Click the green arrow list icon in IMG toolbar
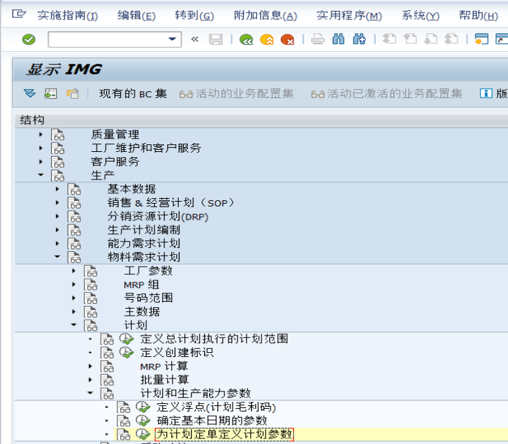This screenshot has height=444, width=508. point(50,94)
